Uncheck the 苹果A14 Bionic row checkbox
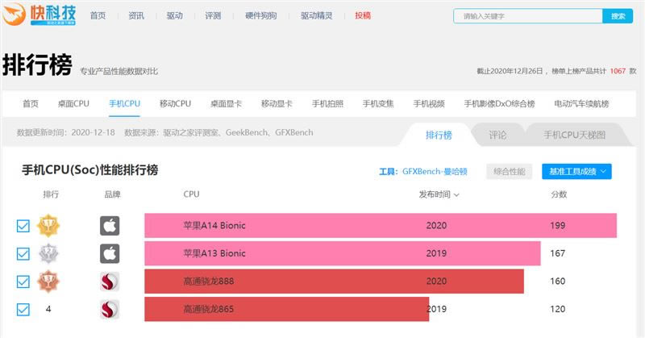The image size is (645, 338). [23, 226]
